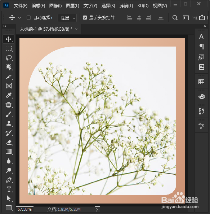Open the workspace switcher icon
The height and width of the screenshot is (214, 210).
tap(186, 18)
